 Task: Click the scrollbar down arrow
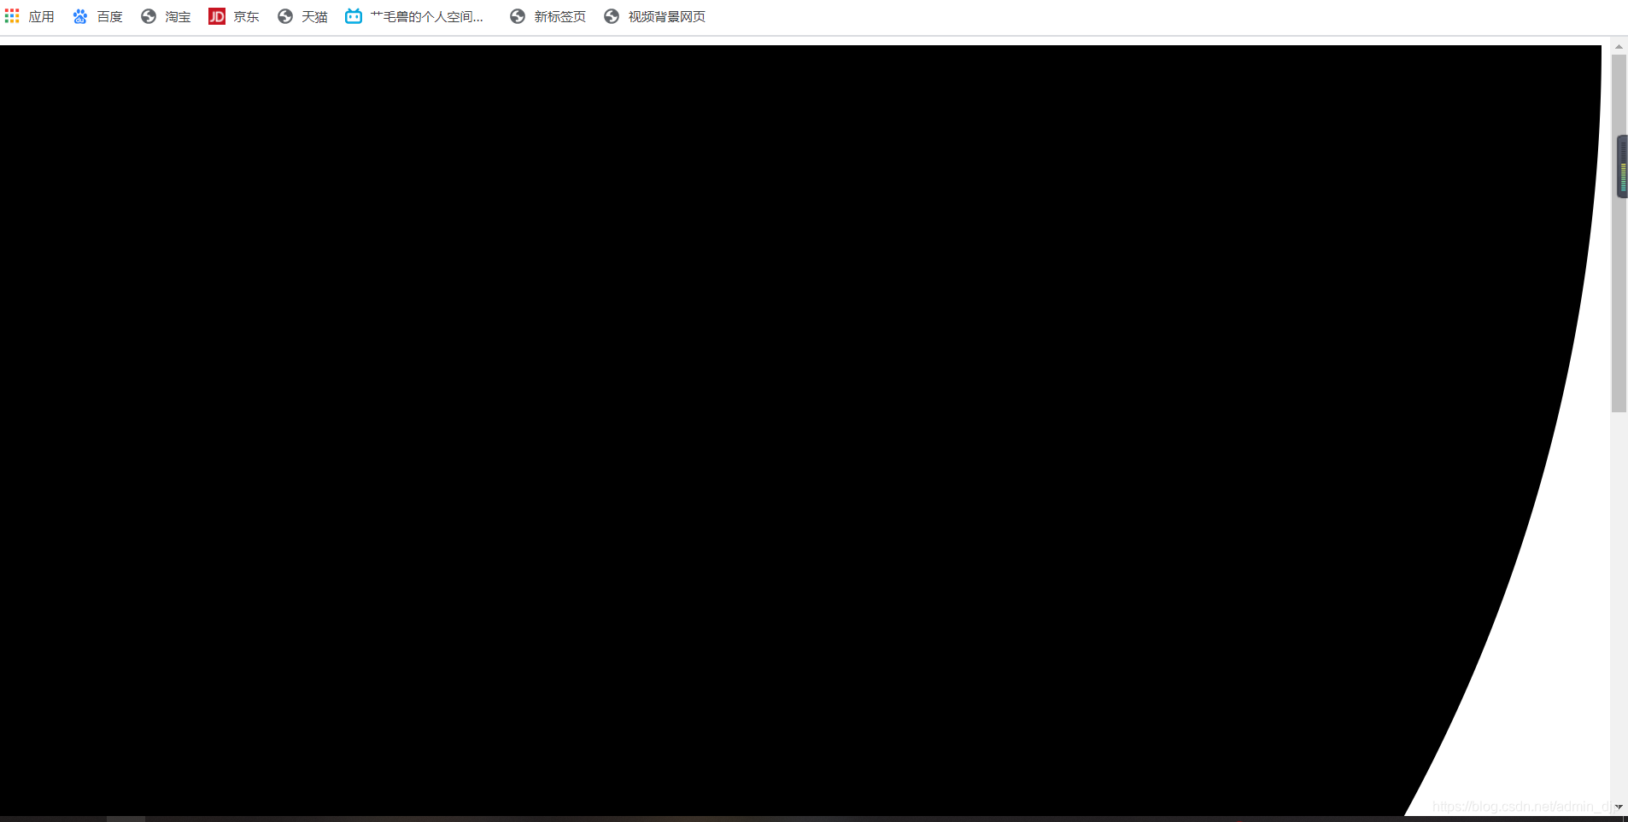pos(1619,807)
